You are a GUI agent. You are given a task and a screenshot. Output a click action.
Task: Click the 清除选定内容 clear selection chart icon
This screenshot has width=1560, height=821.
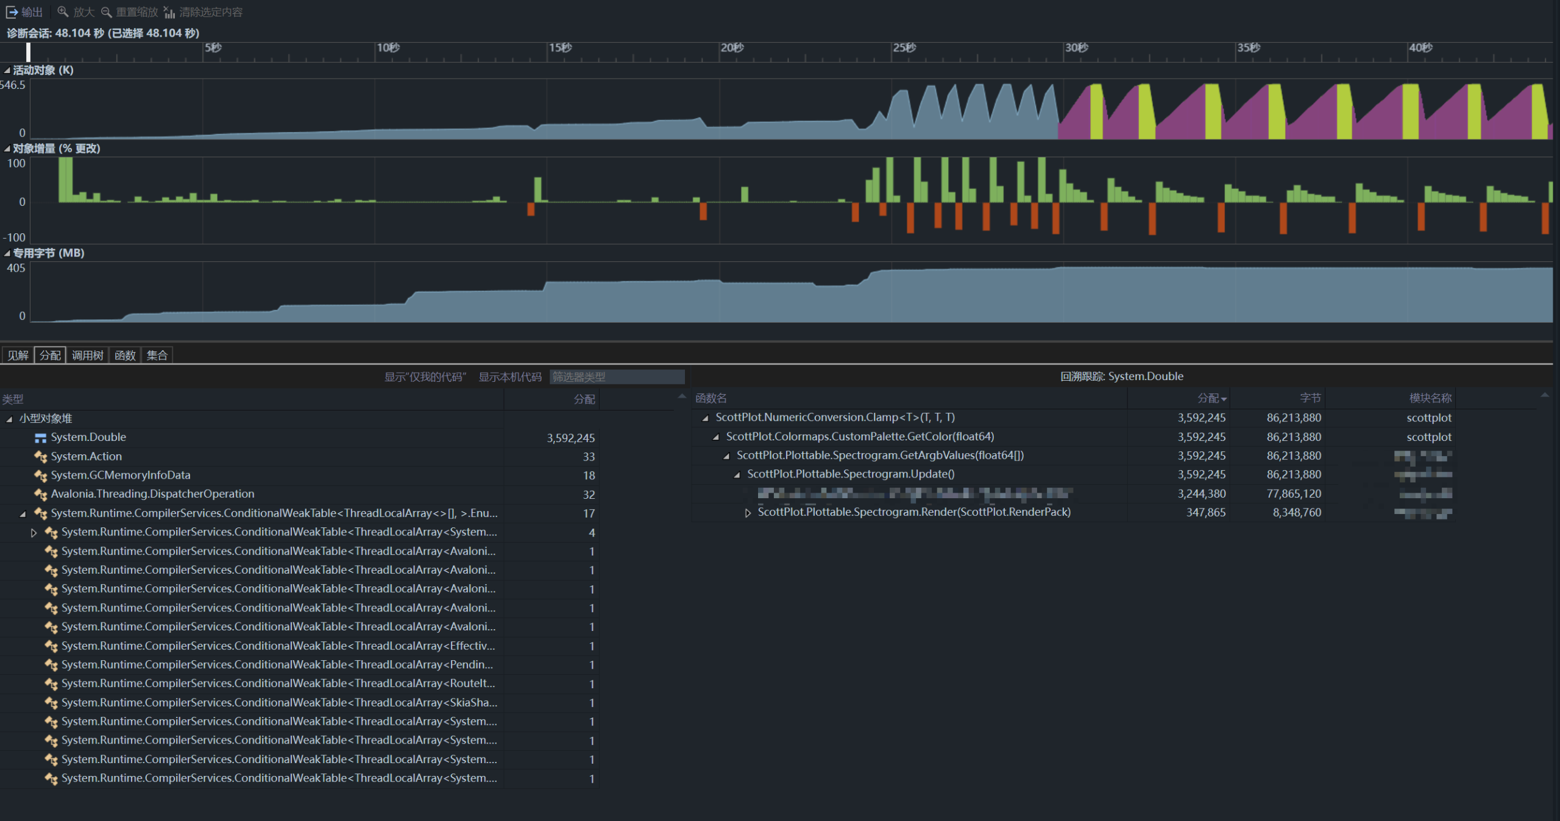tap(169, 12)
